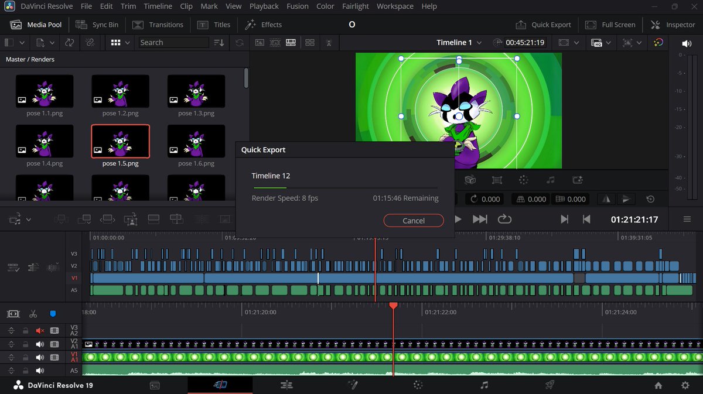Select the split clip scissors tool
This screenshot has width=703, height=394.
(33, 314)
